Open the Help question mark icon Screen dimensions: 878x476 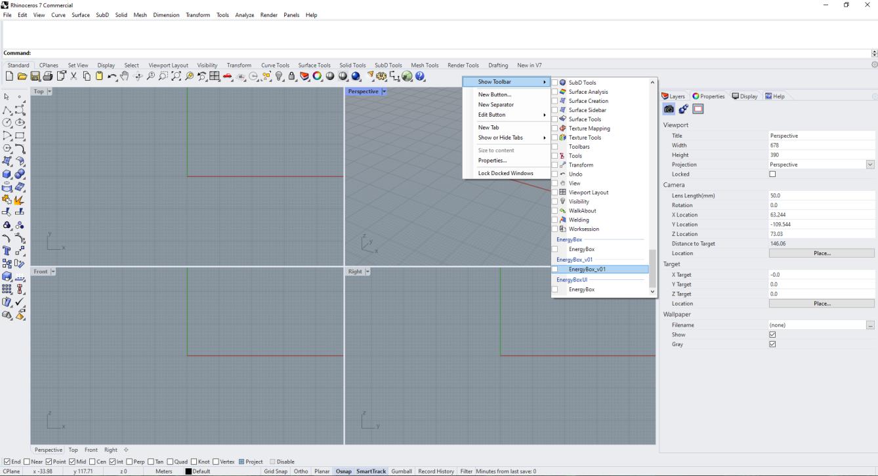coord(420,77)
